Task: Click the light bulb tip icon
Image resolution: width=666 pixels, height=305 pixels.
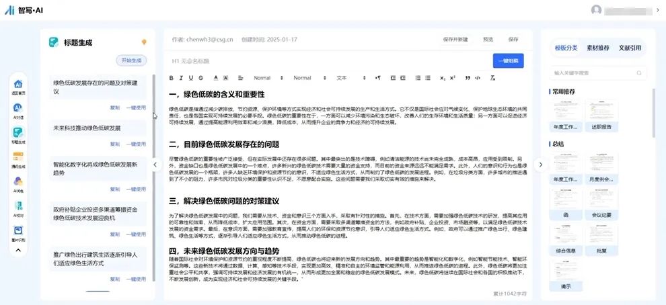Action: (144, 42)
